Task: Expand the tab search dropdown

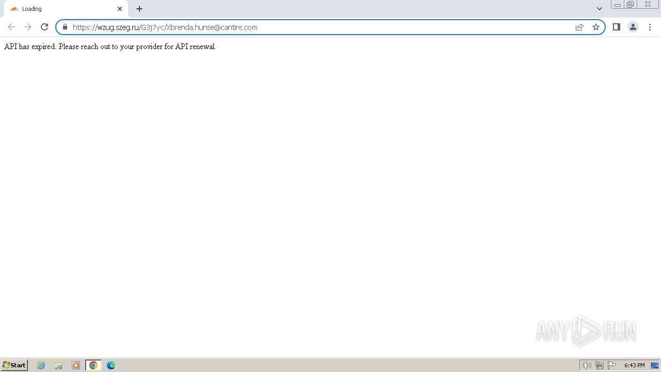Action: (x=600, y=9)
